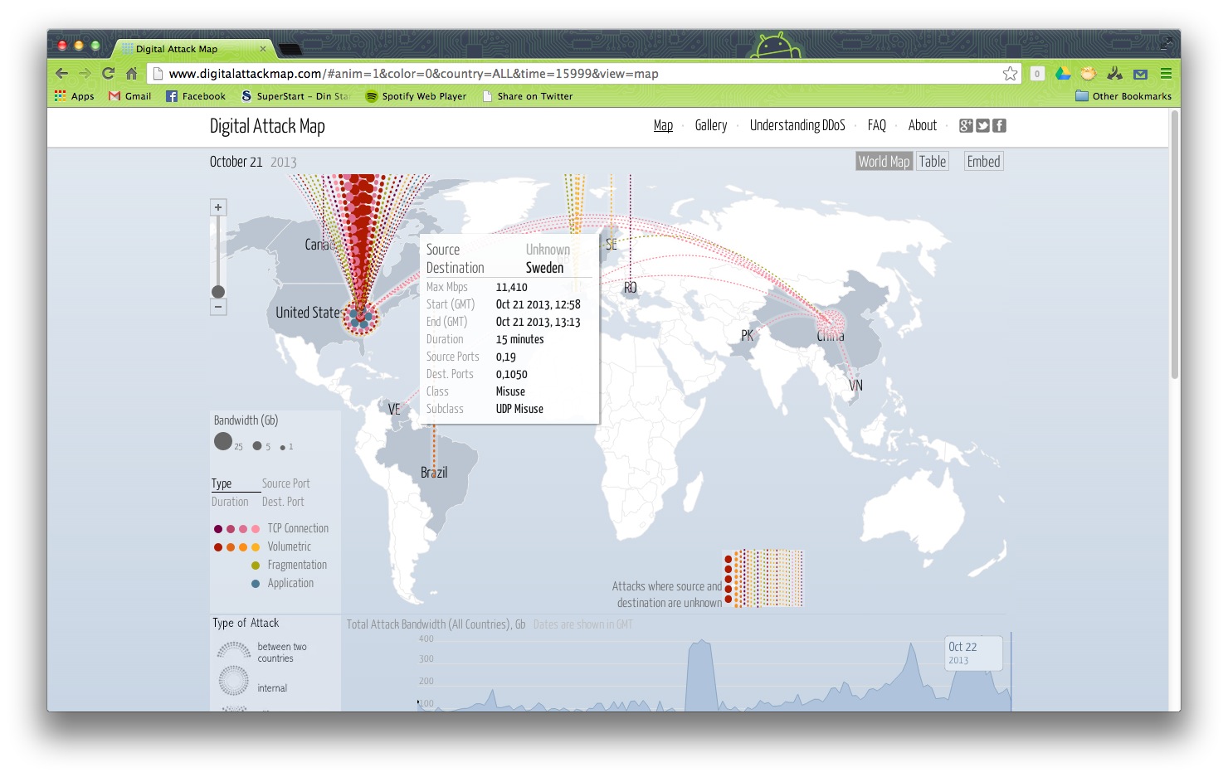The width and height of the screenshot is (1228, 777).
Task: Color attacks by Source Port
Action: point(285,483)
